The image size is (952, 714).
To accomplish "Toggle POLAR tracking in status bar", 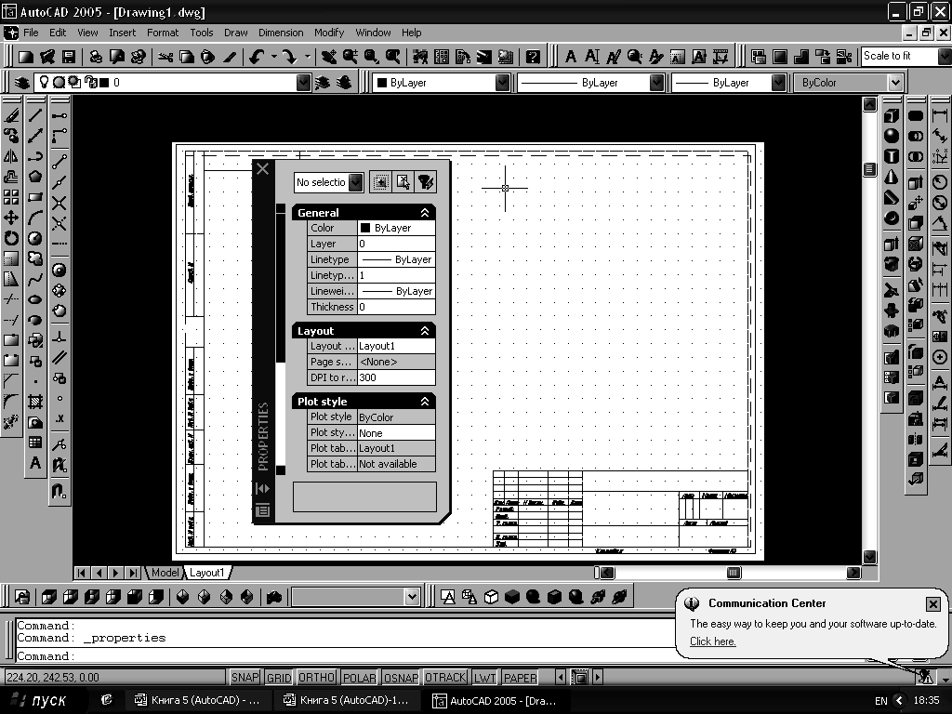I will click(360, 677).
